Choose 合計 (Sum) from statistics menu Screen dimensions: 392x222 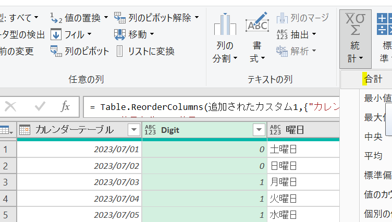pos(373,79)
